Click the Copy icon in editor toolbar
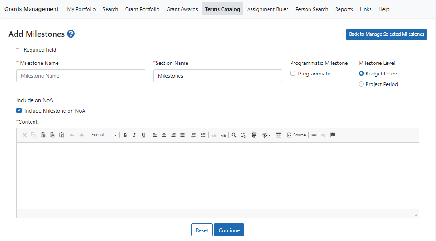 coord(34,135)
